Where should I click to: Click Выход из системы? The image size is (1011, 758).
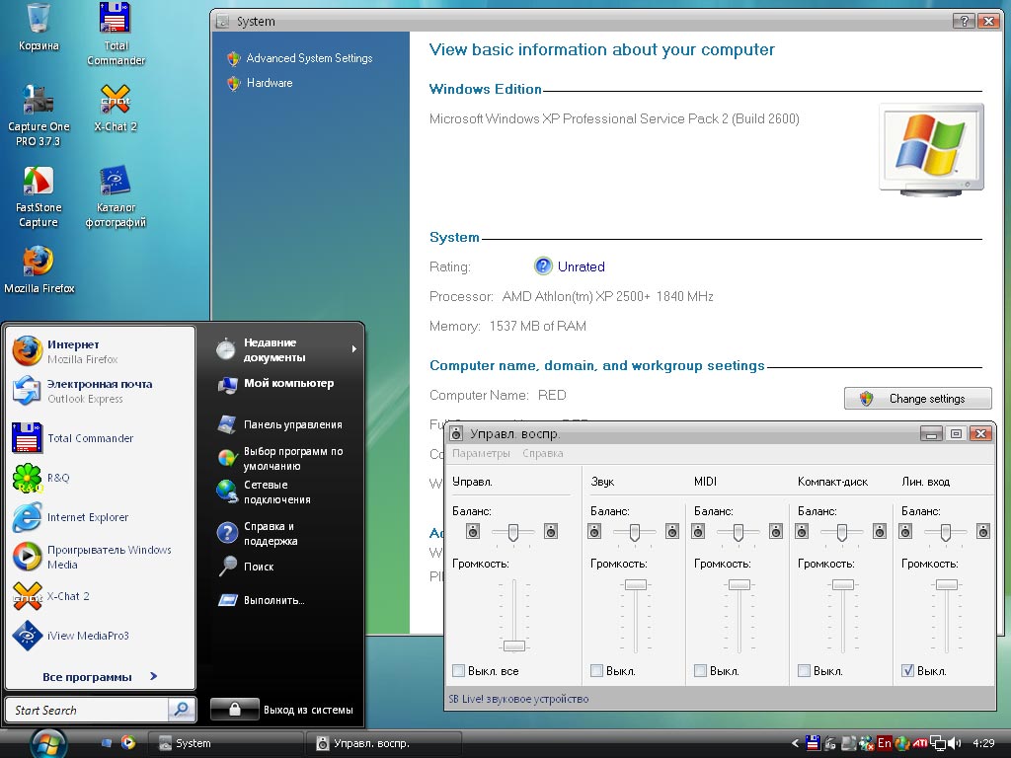[x=308, y=710]
